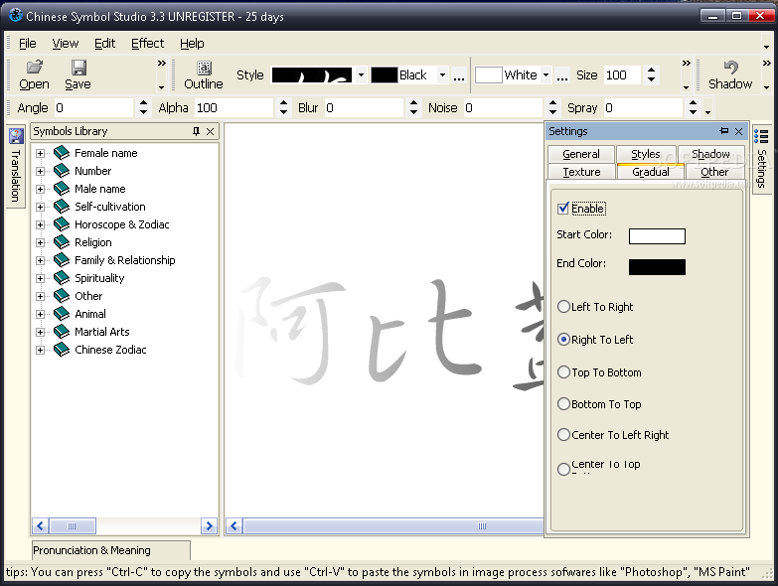Pick the End Color black swatch
This screenshot has height=586, width=778.
point(657,267)
